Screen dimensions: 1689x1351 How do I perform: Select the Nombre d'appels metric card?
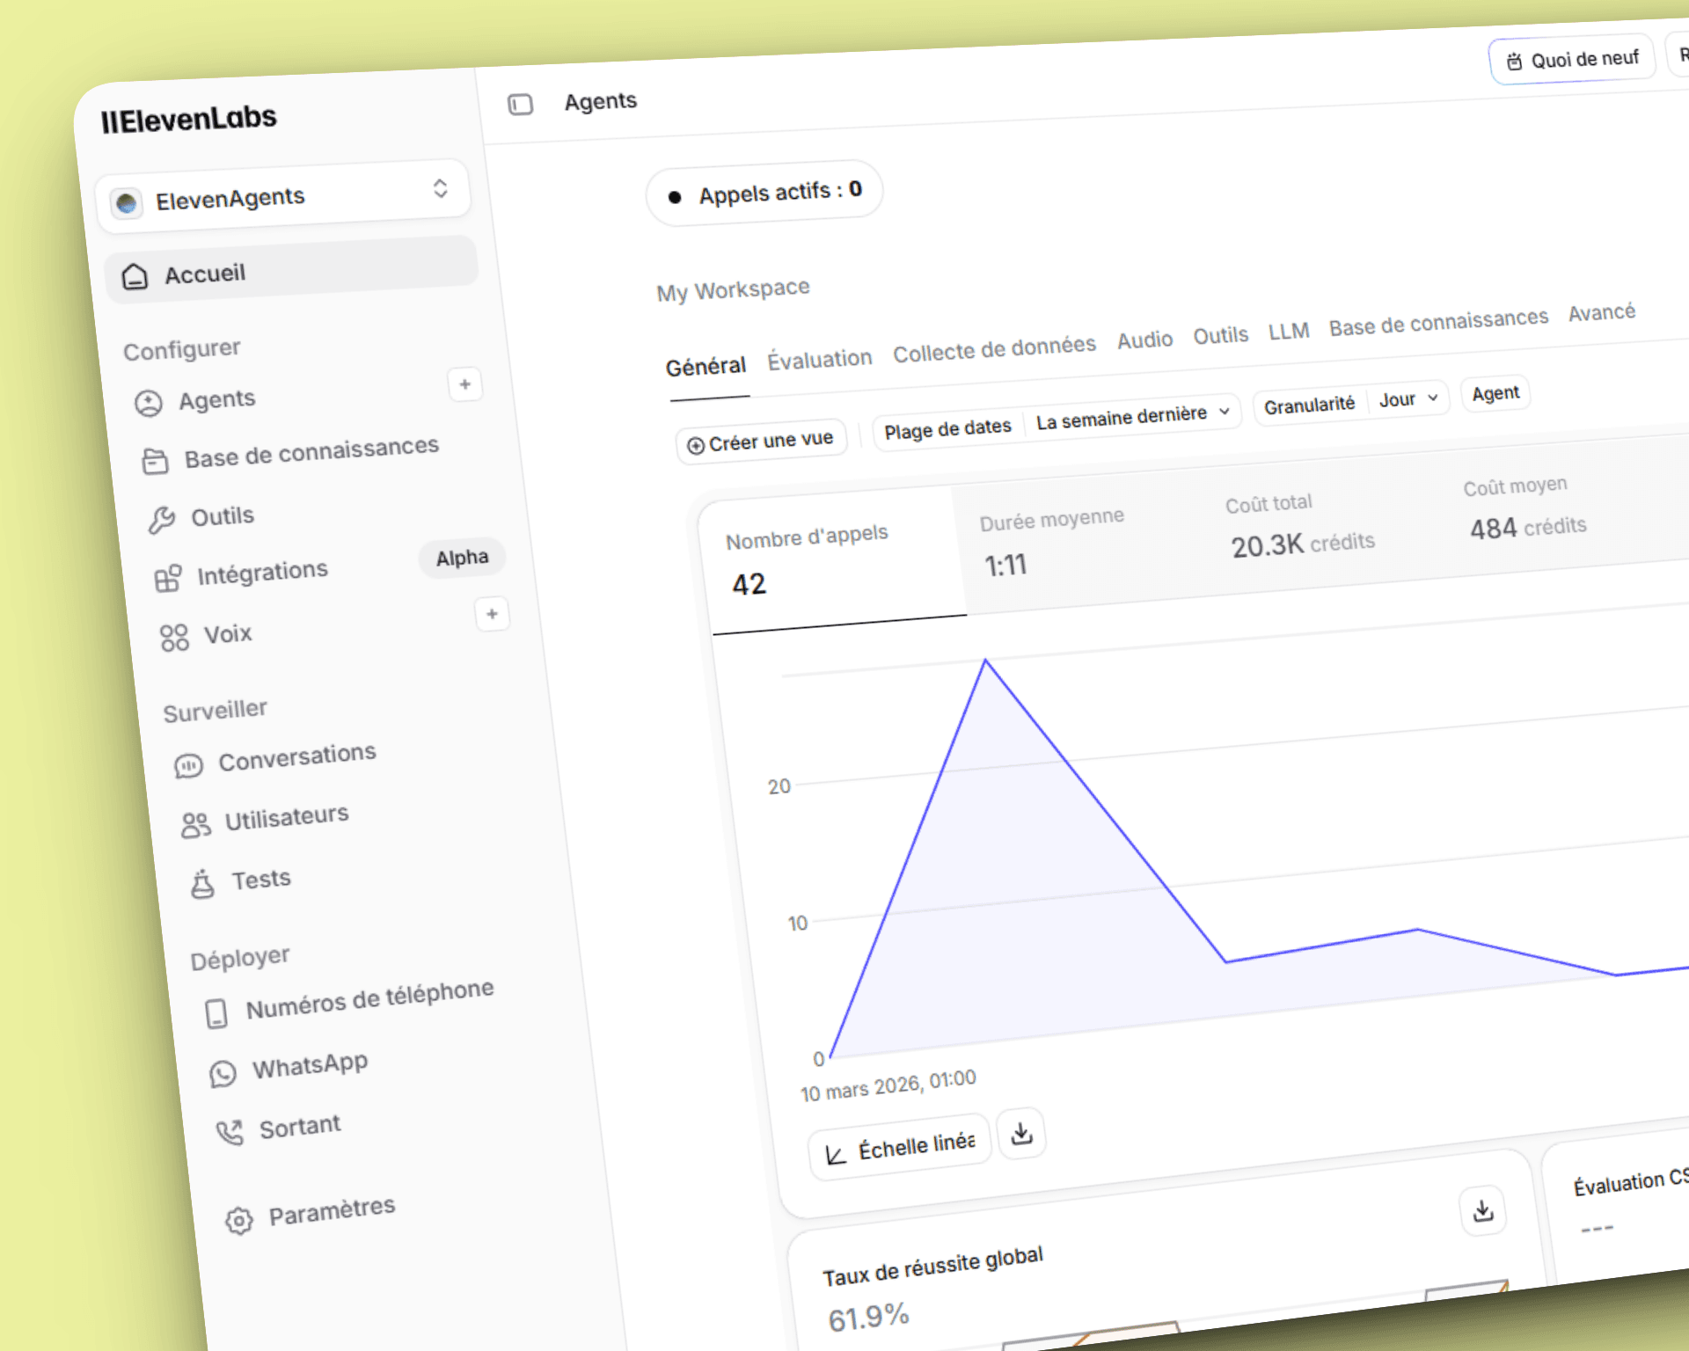click(831, 559)
